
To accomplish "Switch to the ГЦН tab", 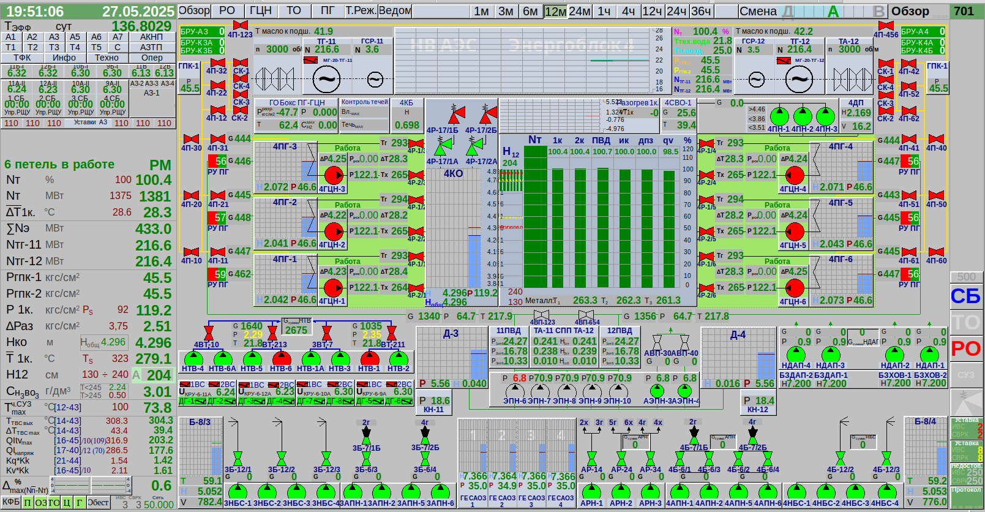I will point(260,10).
